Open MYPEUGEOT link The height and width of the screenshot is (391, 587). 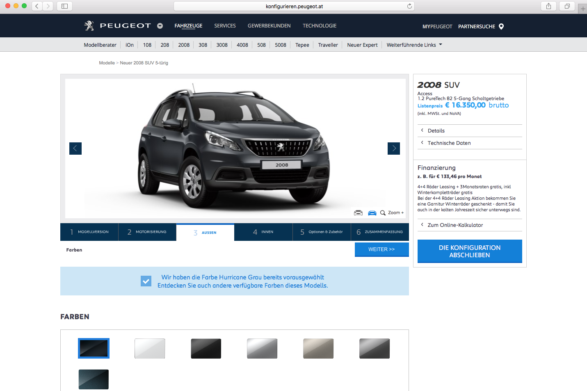click(437, 27)
